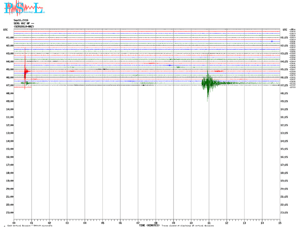Click the 05 minute tick on bottom axis

coord(102,223)
